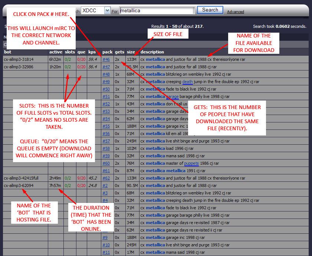
Task: Click the garage hyperlink in pack #51 description
Action: [x=172, y=96]
